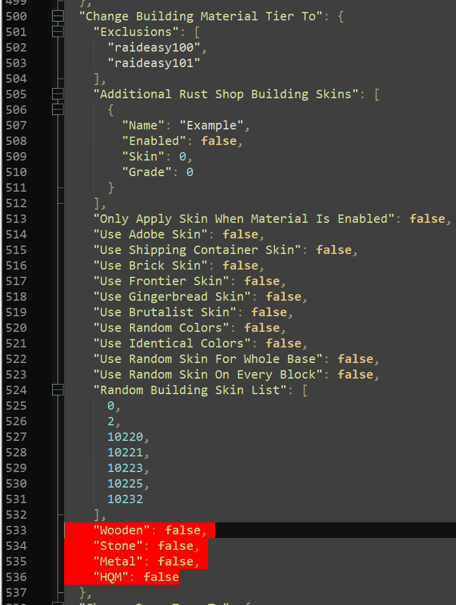
Task: Click the false value of "Use Adobe Skin"
Action: [x=240, y=234]
